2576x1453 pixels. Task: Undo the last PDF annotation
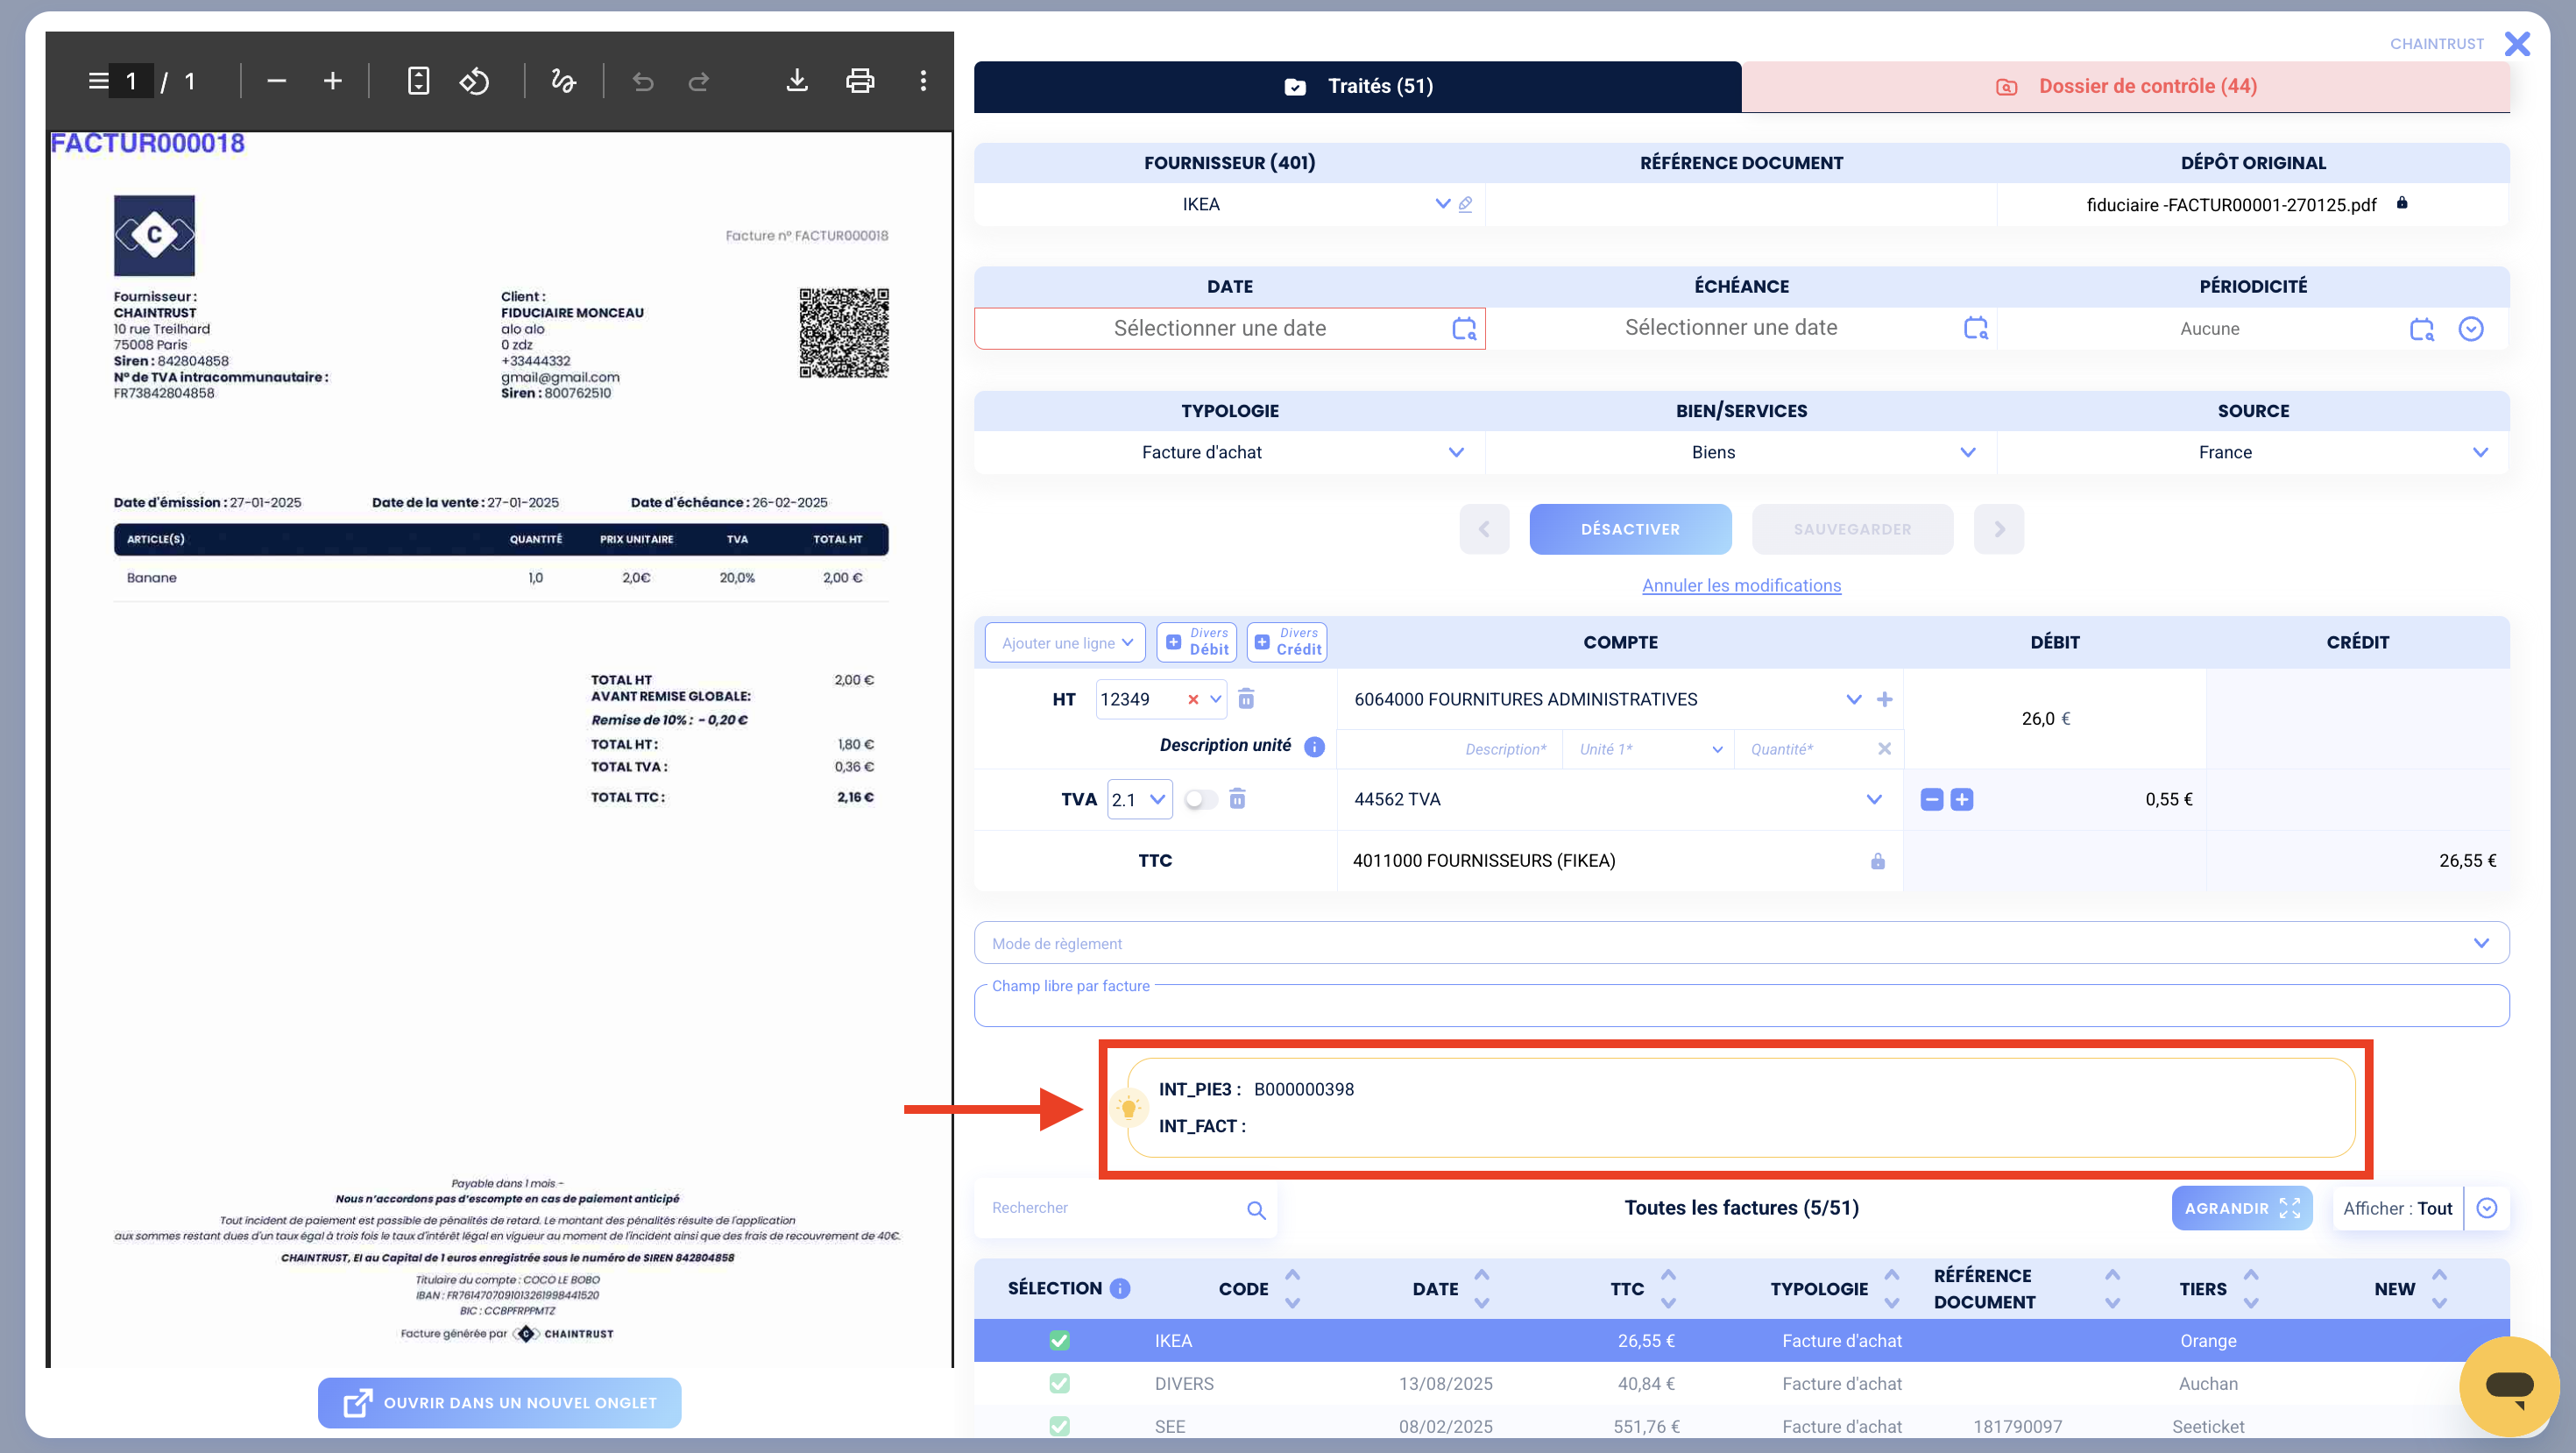(x=643, y=81)
